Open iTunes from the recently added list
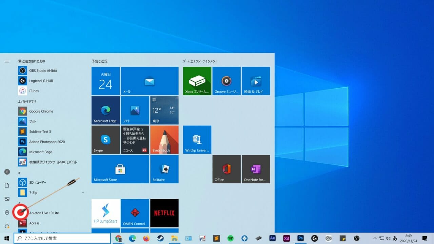This screenshot has height=244, width=434. point(51,91)
